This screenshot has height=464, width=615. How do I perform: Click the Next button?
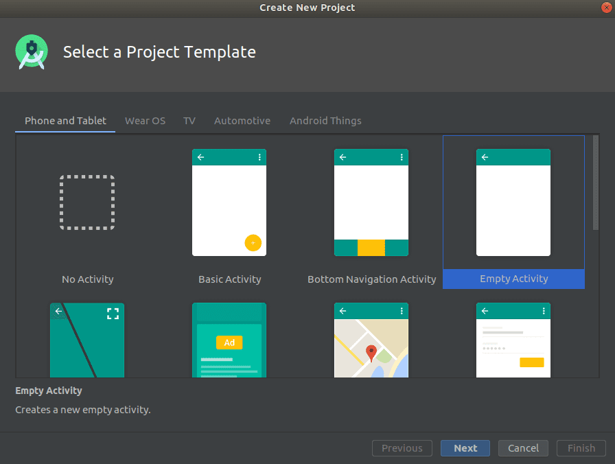pyautogui.click(x=465, y=448)
